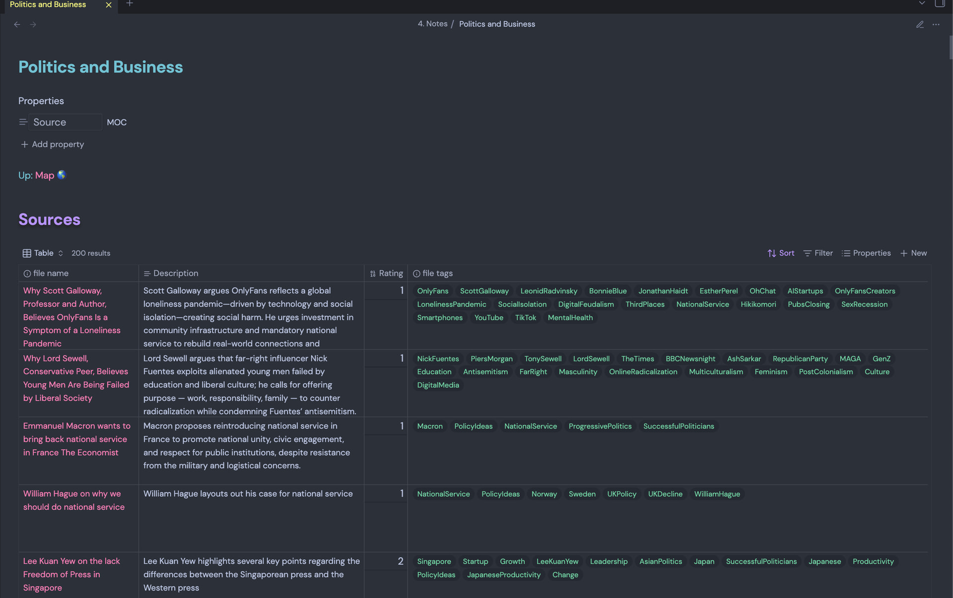Open the more options ellipsis menu

[936, 24]
